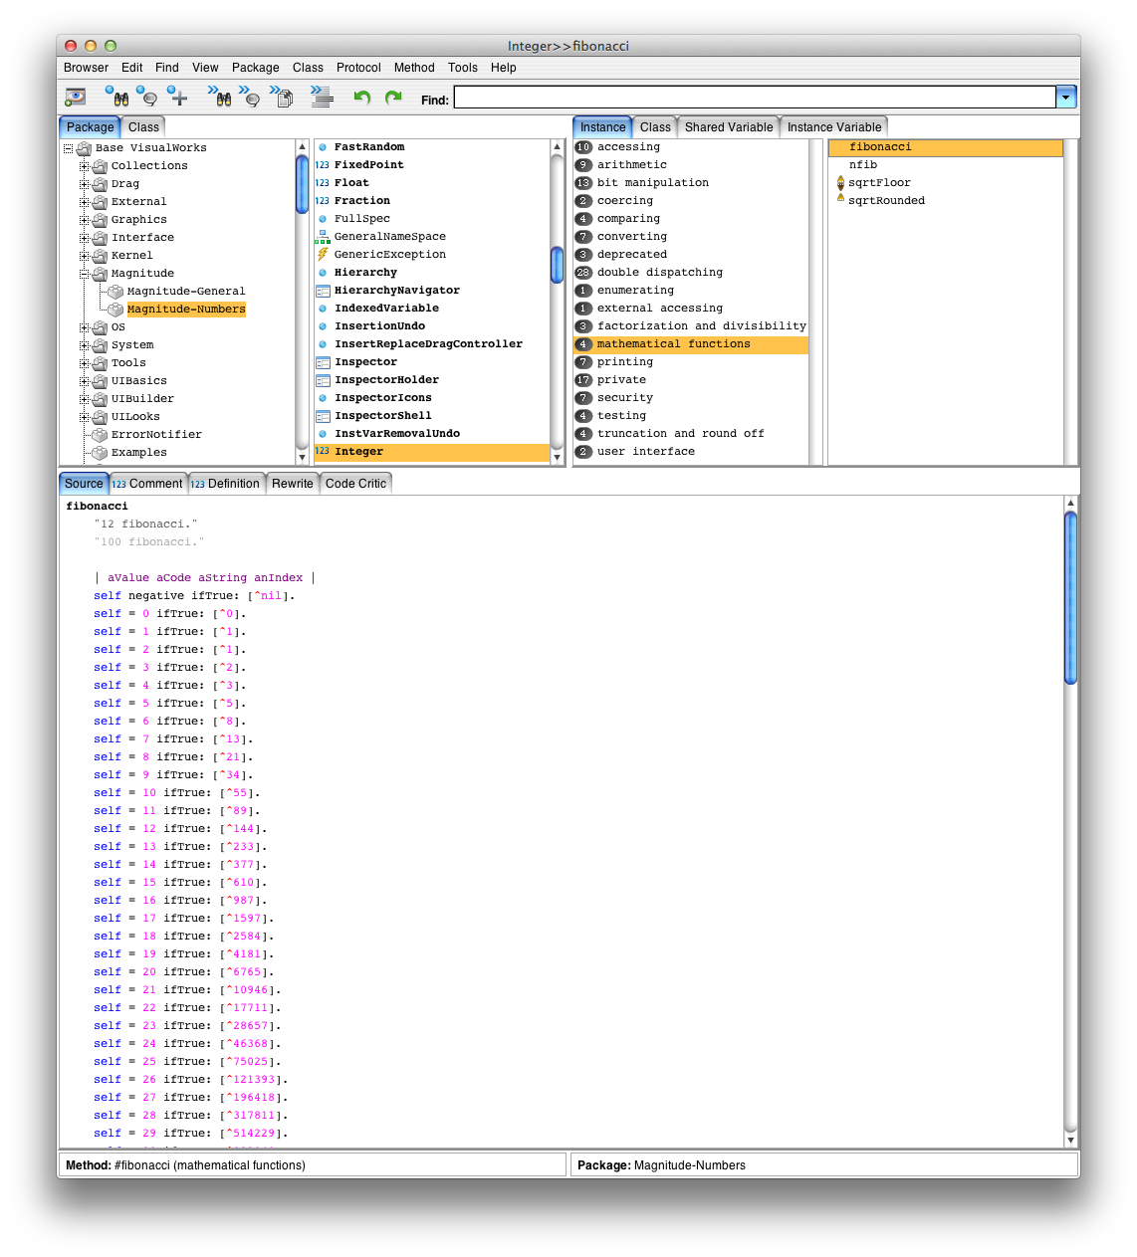Click the FixedPoint 123 number icon
The image size is (1137, 1257).
click(x=323, y=165)
